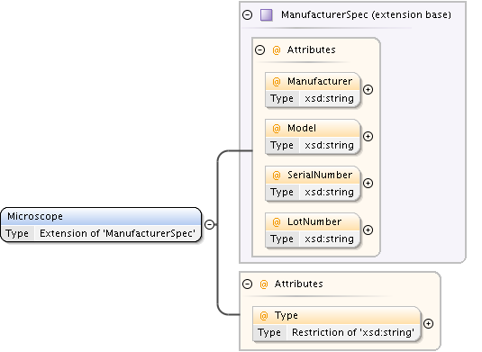This screenshot has height=352, width=482.
Task: Click the @ icon of the SerialNumber attribute
Action: pos(277,176)
